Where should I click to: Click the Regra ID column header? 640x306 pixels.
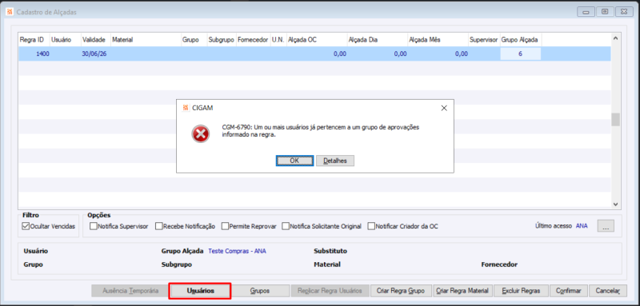tap(34, 40)
